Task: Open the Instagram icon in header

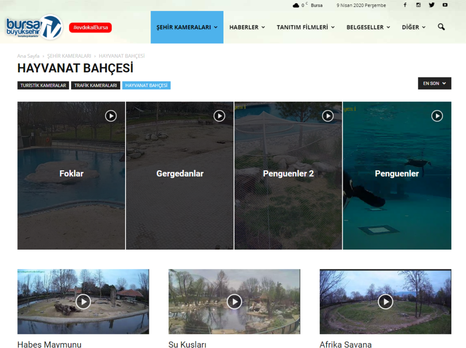Action: [x=418, y=5]
